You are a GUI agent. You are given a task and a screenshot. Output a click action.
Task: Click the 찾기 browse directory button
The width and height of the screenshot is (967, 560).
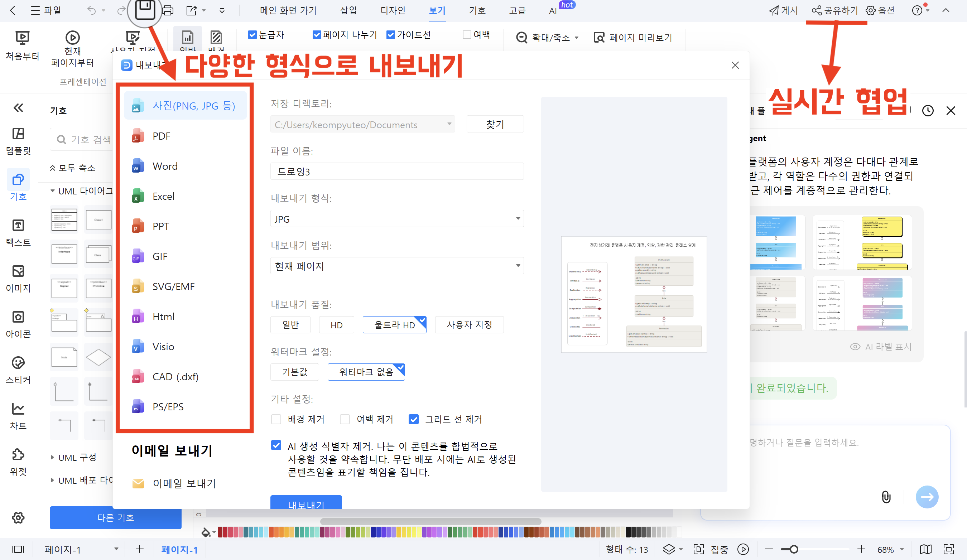click(x=495, y=124)
